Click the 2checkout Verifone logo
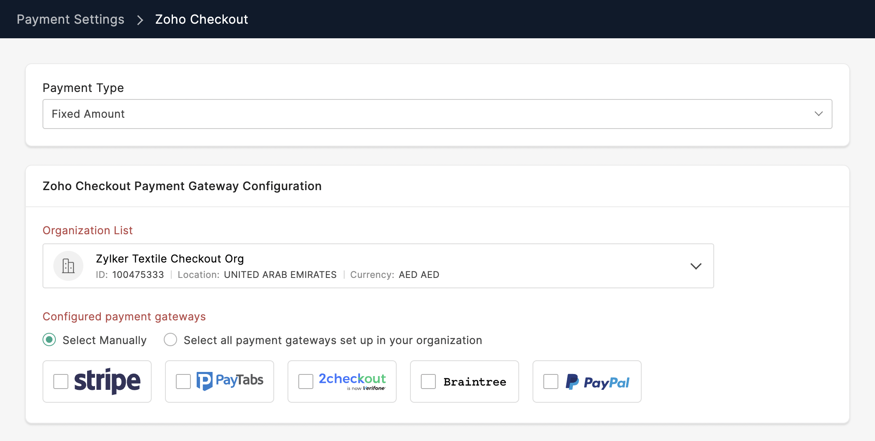875x441 pixels. tap(352, 381)
